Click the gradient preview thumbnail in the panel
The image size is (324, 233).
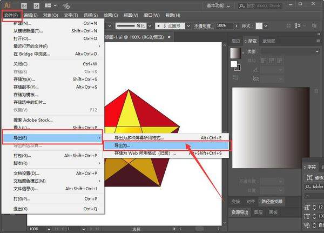coord(236,54)
